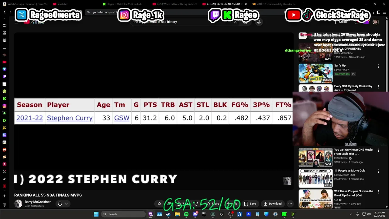This screenshot has width=389, height=219.
Task: Open more actions menu beside Download
Action: (x=290, y=204)
